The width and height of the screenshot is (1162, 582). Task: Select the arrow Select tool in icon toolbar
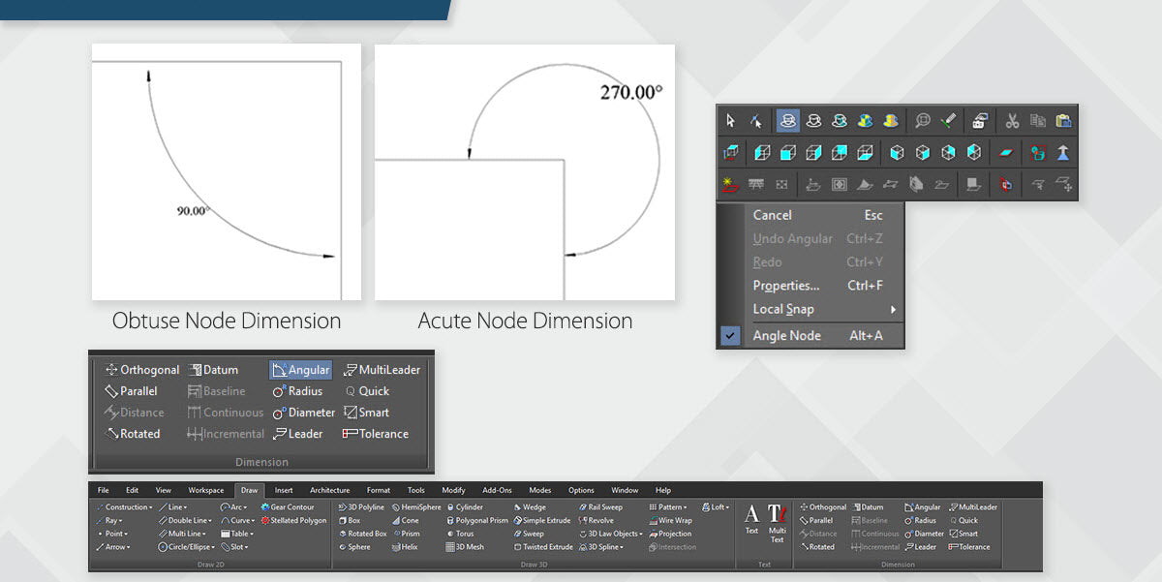pos(731,121)
